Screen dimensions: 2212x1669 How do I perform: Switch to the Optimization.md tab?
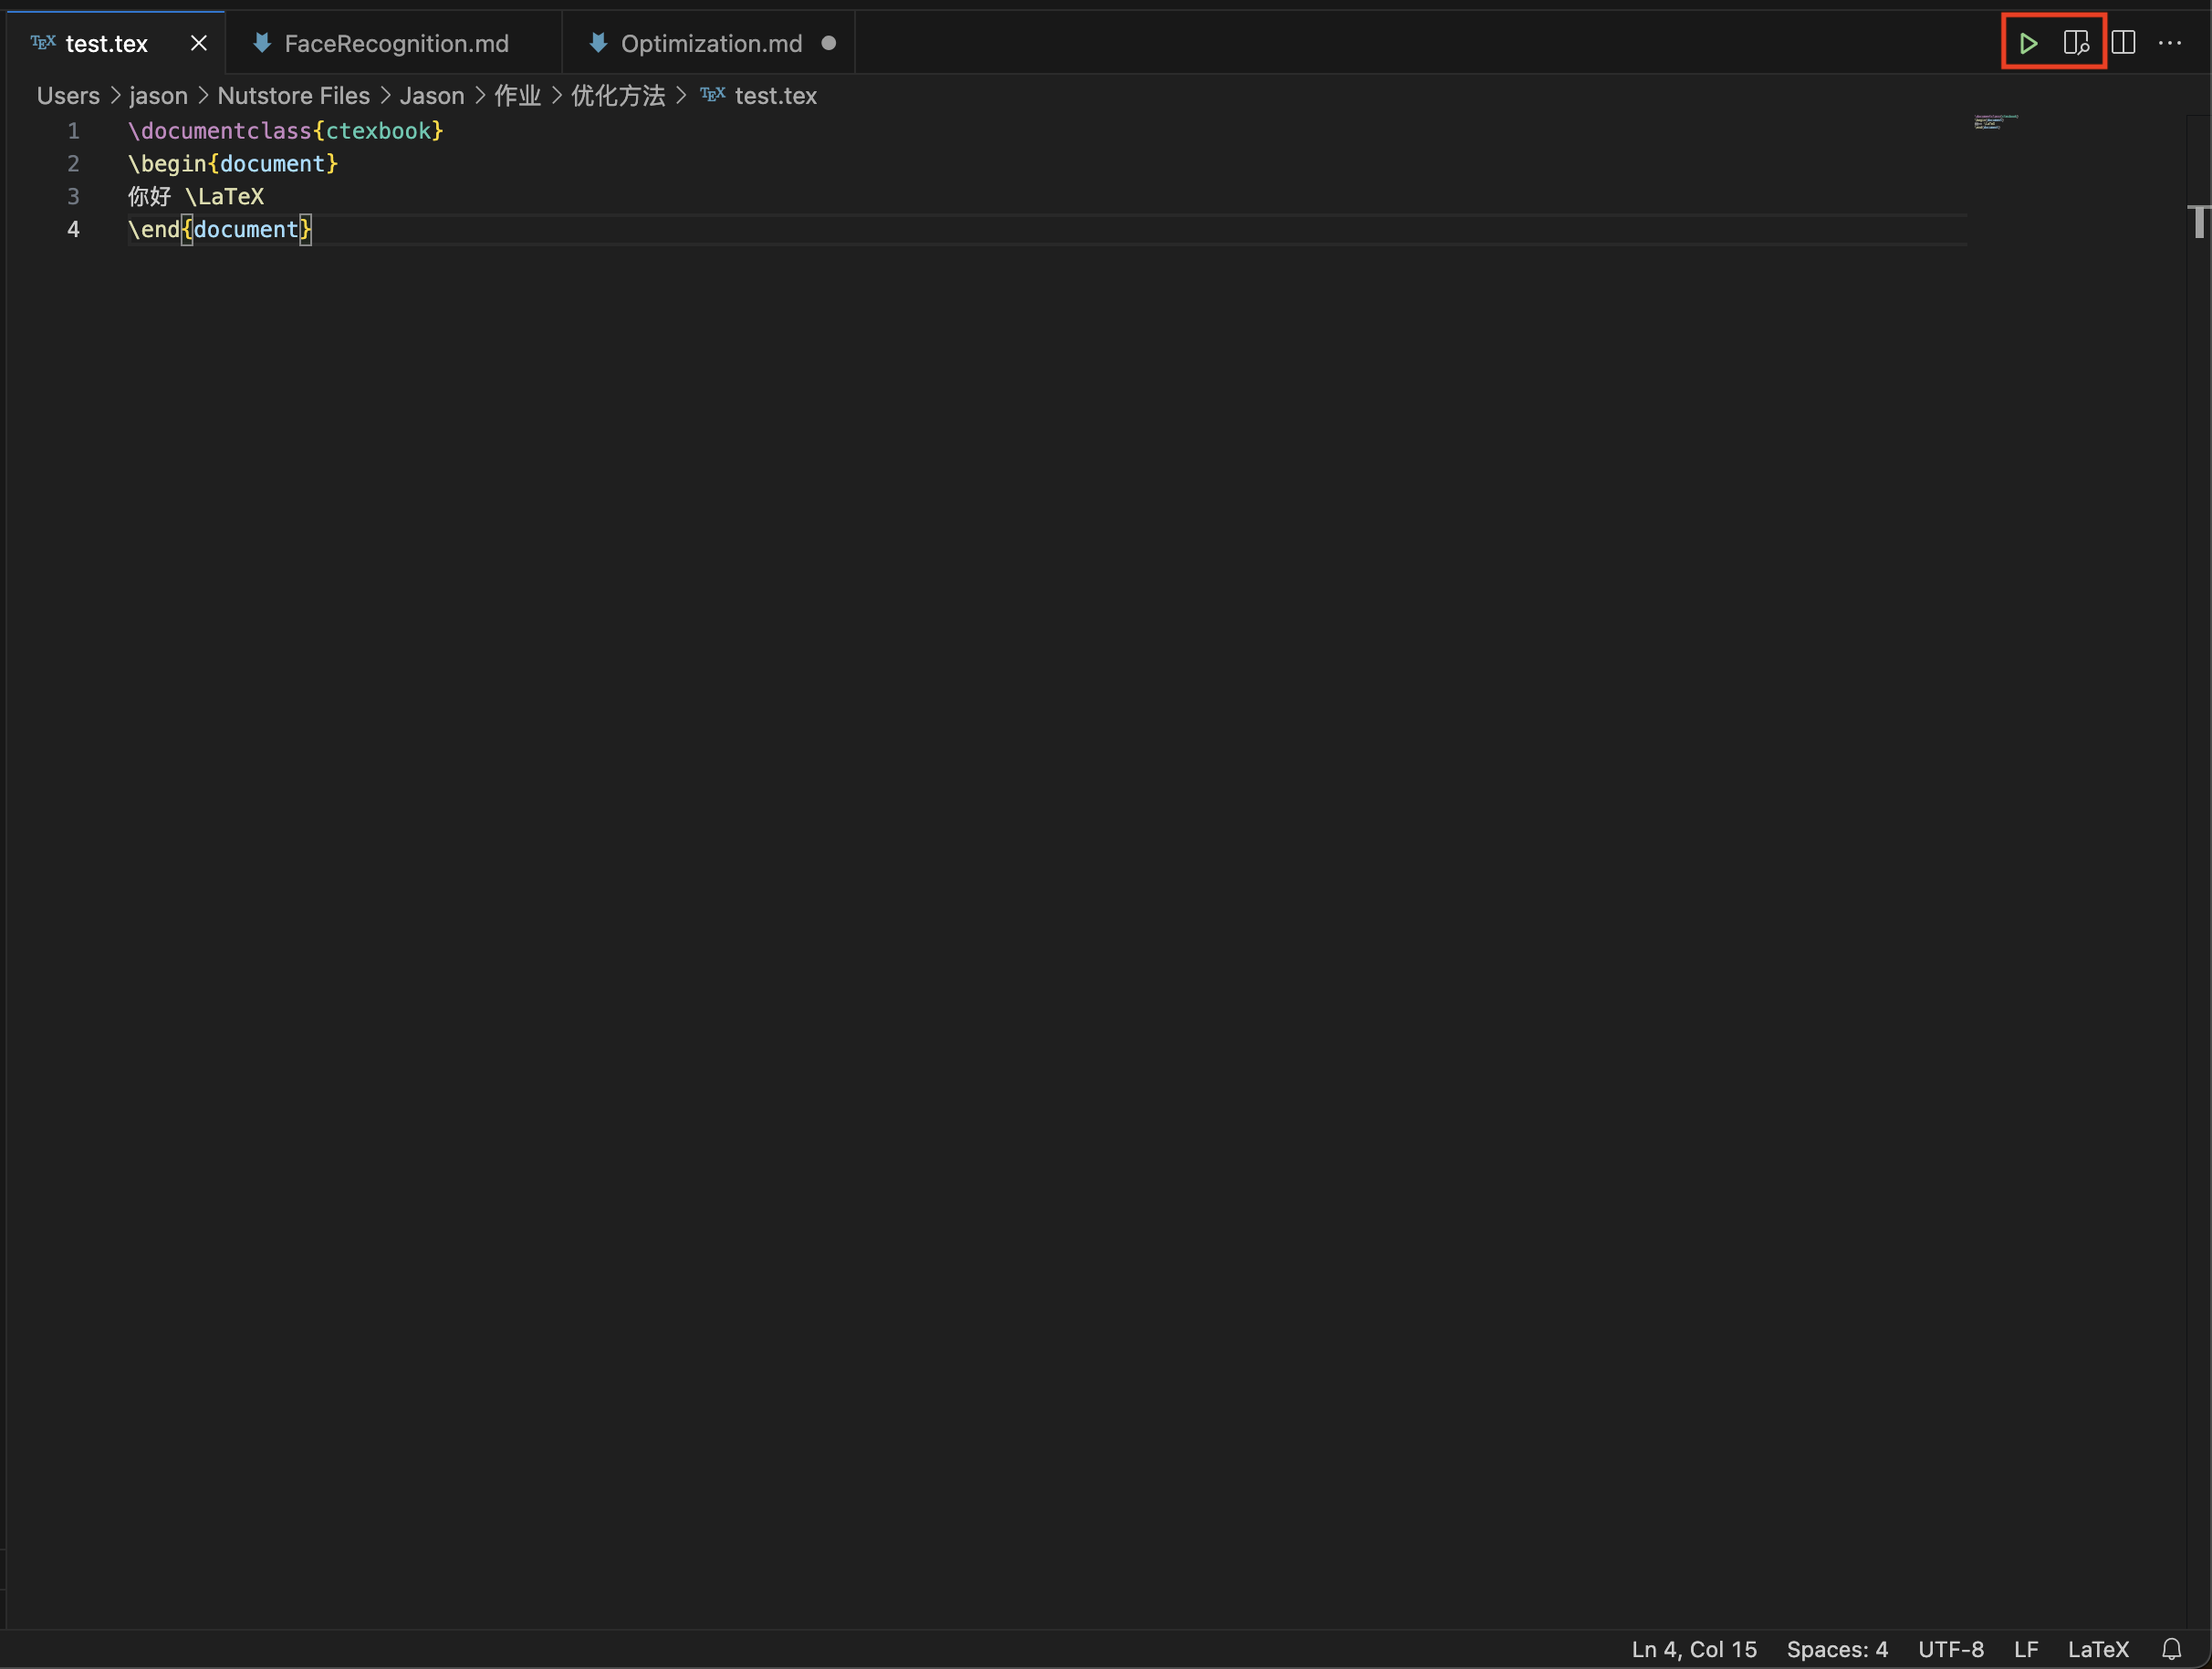pos(711,43)
